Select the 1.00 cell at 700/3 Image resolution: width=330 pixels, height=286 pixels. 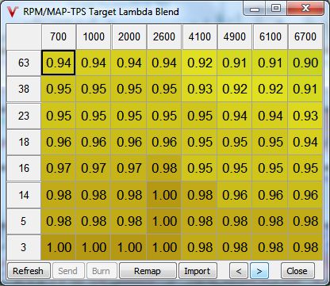(x=59, y=247)
